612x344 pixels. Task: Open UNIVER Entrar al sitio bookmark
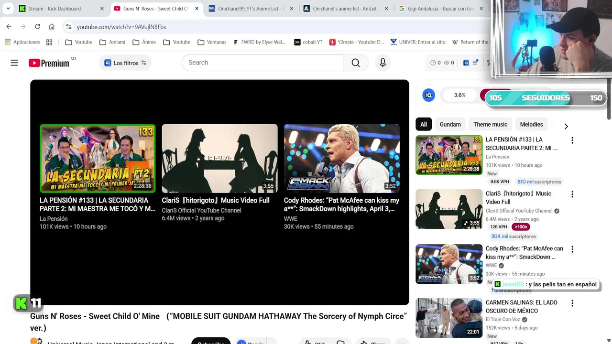(418, 42)
